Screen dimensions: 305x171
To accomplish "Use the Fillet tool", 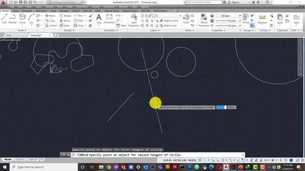I will coord(79,20).
